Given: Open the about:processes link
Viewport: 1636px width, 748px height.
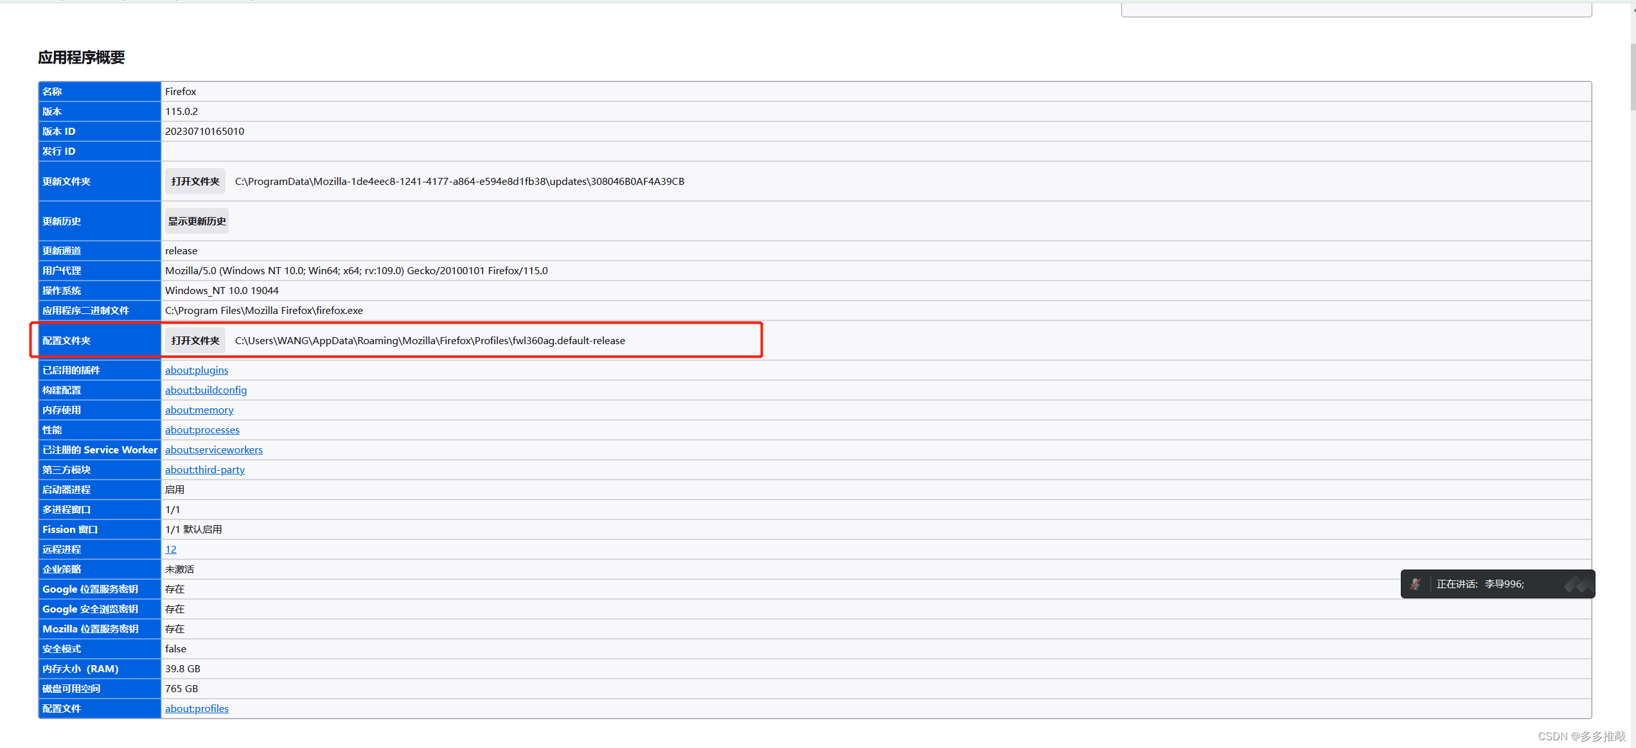Looking at the screenshot, I should [x=202, y=430].
